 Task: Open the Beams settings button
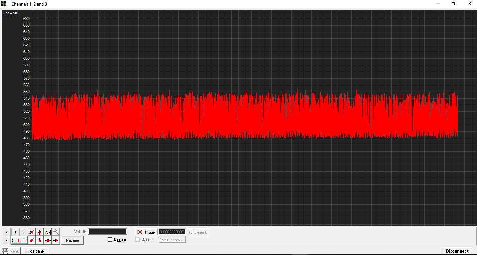click(72, 240)
